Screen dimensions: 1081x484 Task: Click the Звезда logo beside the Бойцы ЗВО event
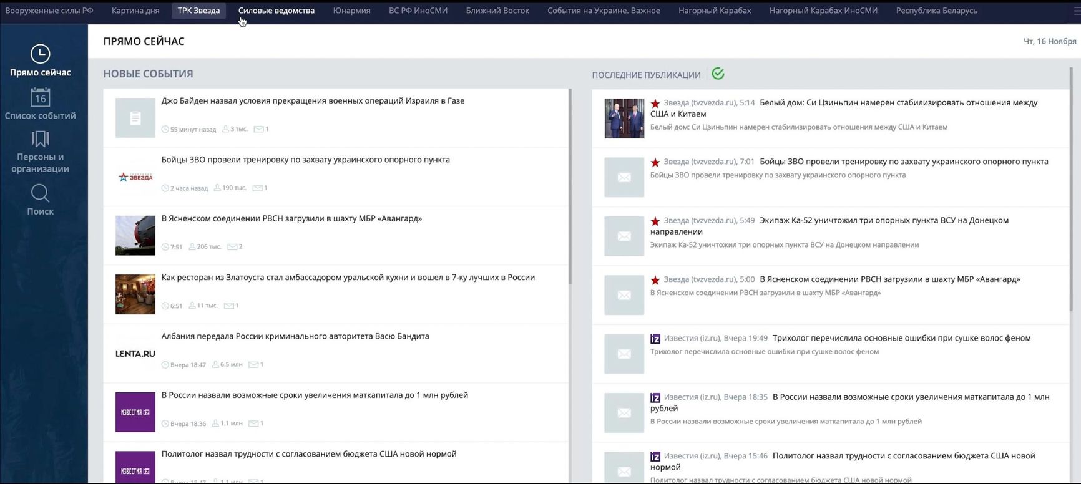coord(135,177)
